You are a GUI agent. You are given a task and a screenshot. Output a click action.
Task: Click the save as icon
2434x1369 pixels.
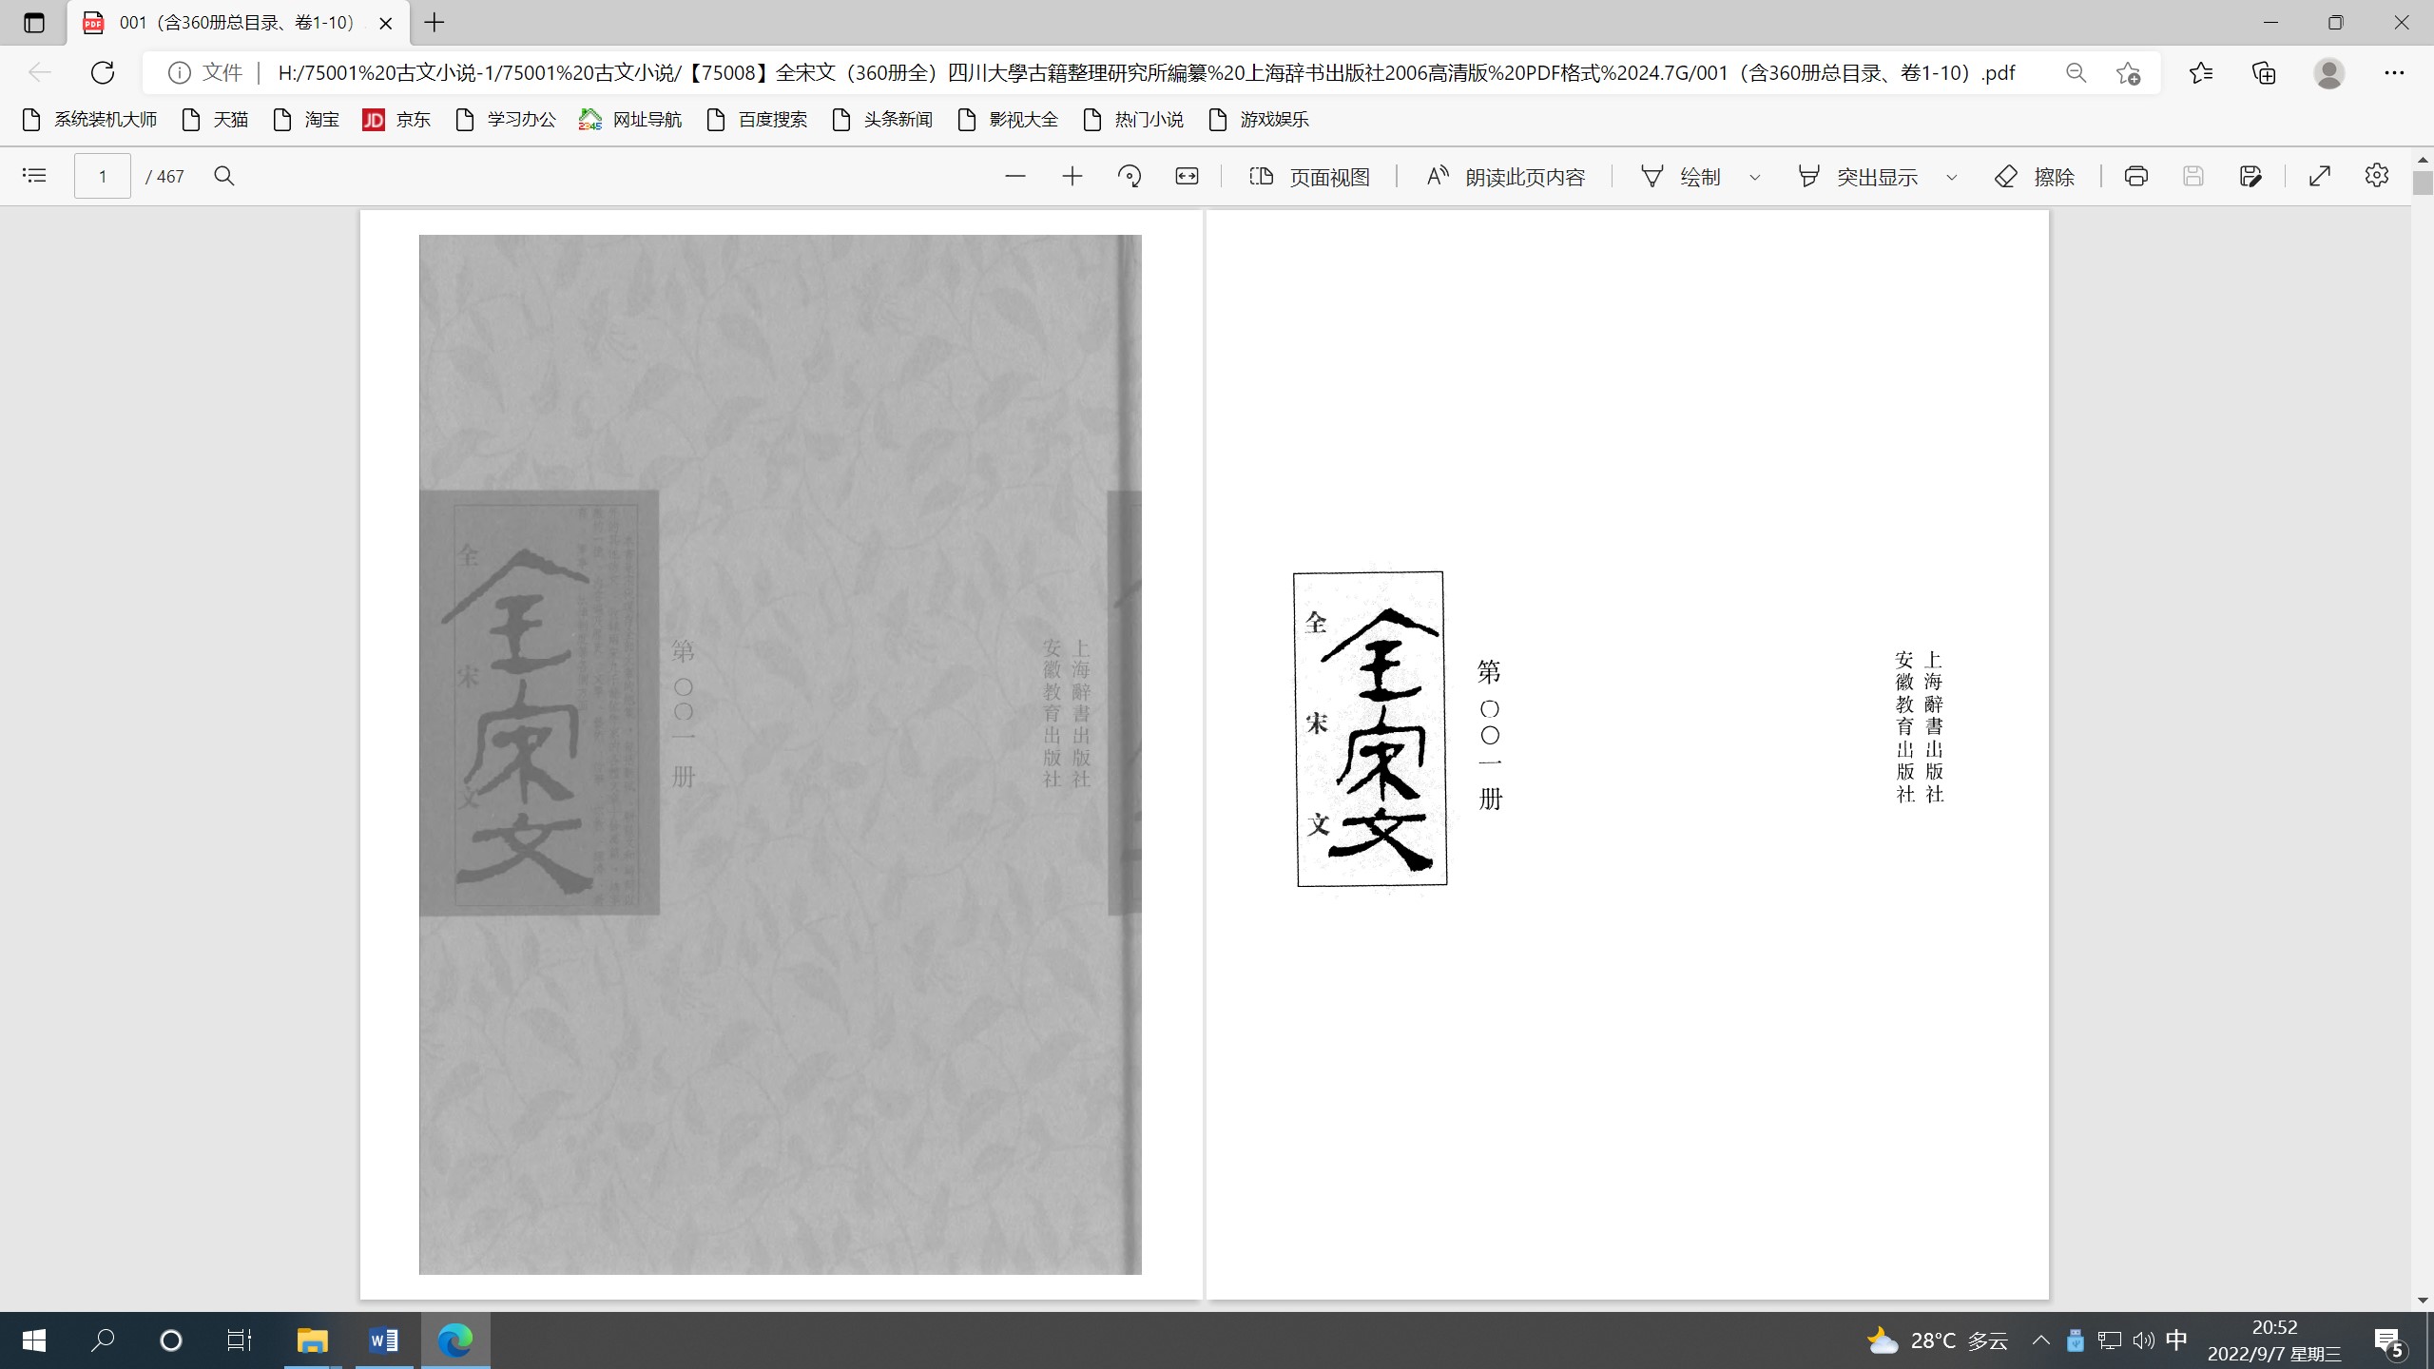[2250, 176]
